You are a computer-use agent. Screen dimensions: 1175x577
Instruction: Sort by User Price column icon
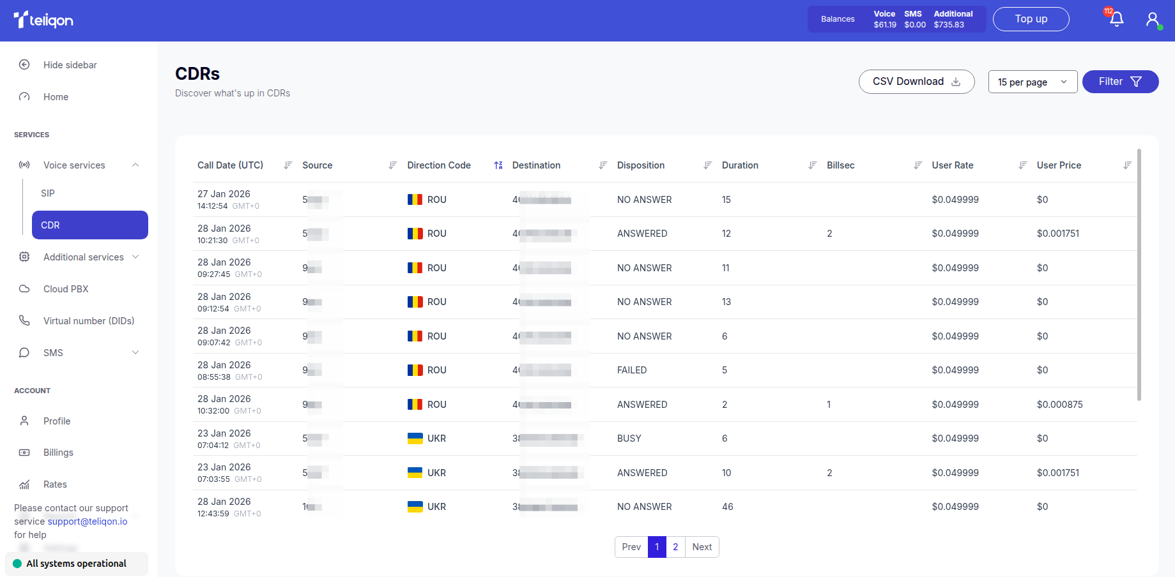(x=1127, y=165)
